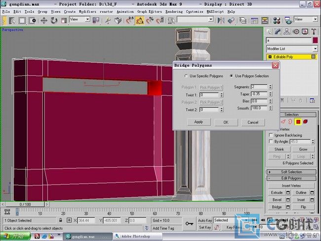Open the Rendering menu
The image size is (321, 241).
pos(174,12)
